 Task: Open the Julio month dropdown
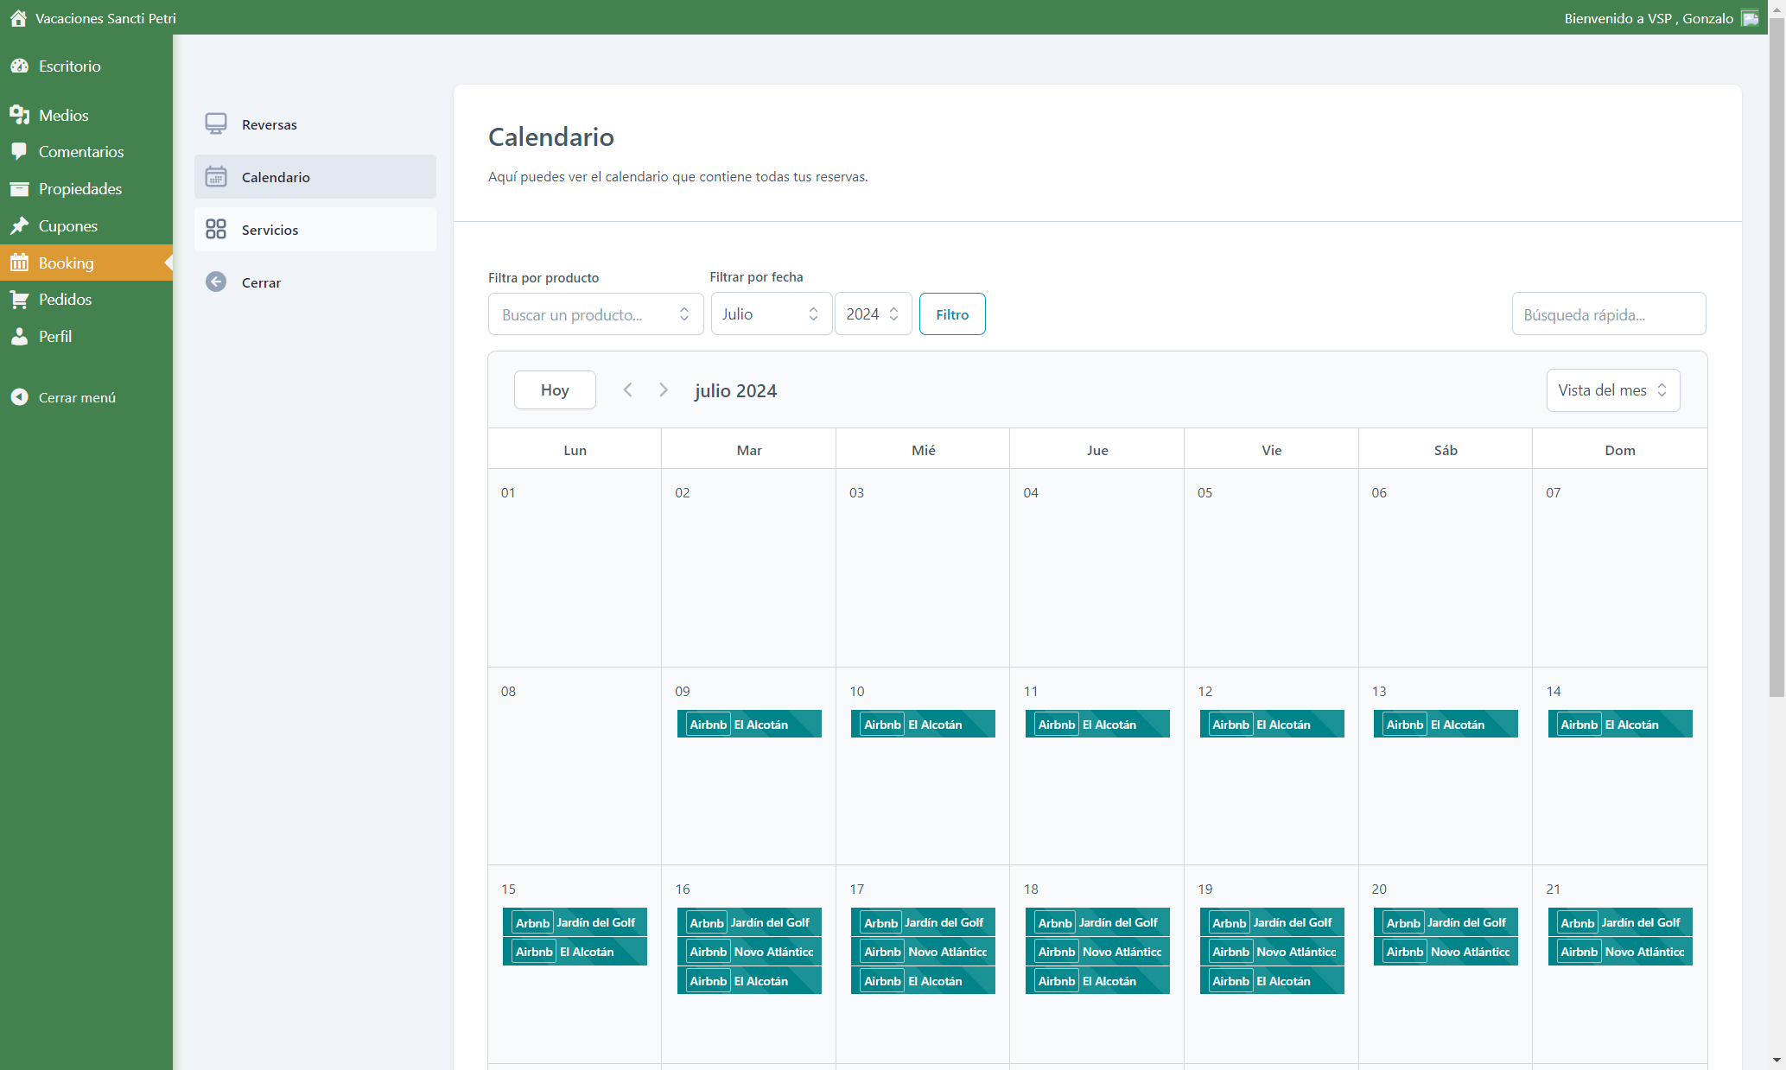coord(772,314)
